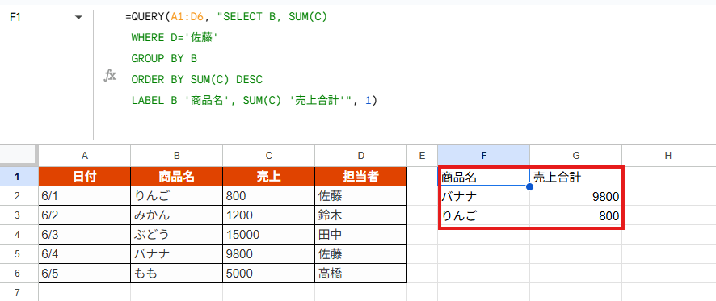716x301 pixels.
Task: Click the 15000 cell
Action: pos(269,234)
